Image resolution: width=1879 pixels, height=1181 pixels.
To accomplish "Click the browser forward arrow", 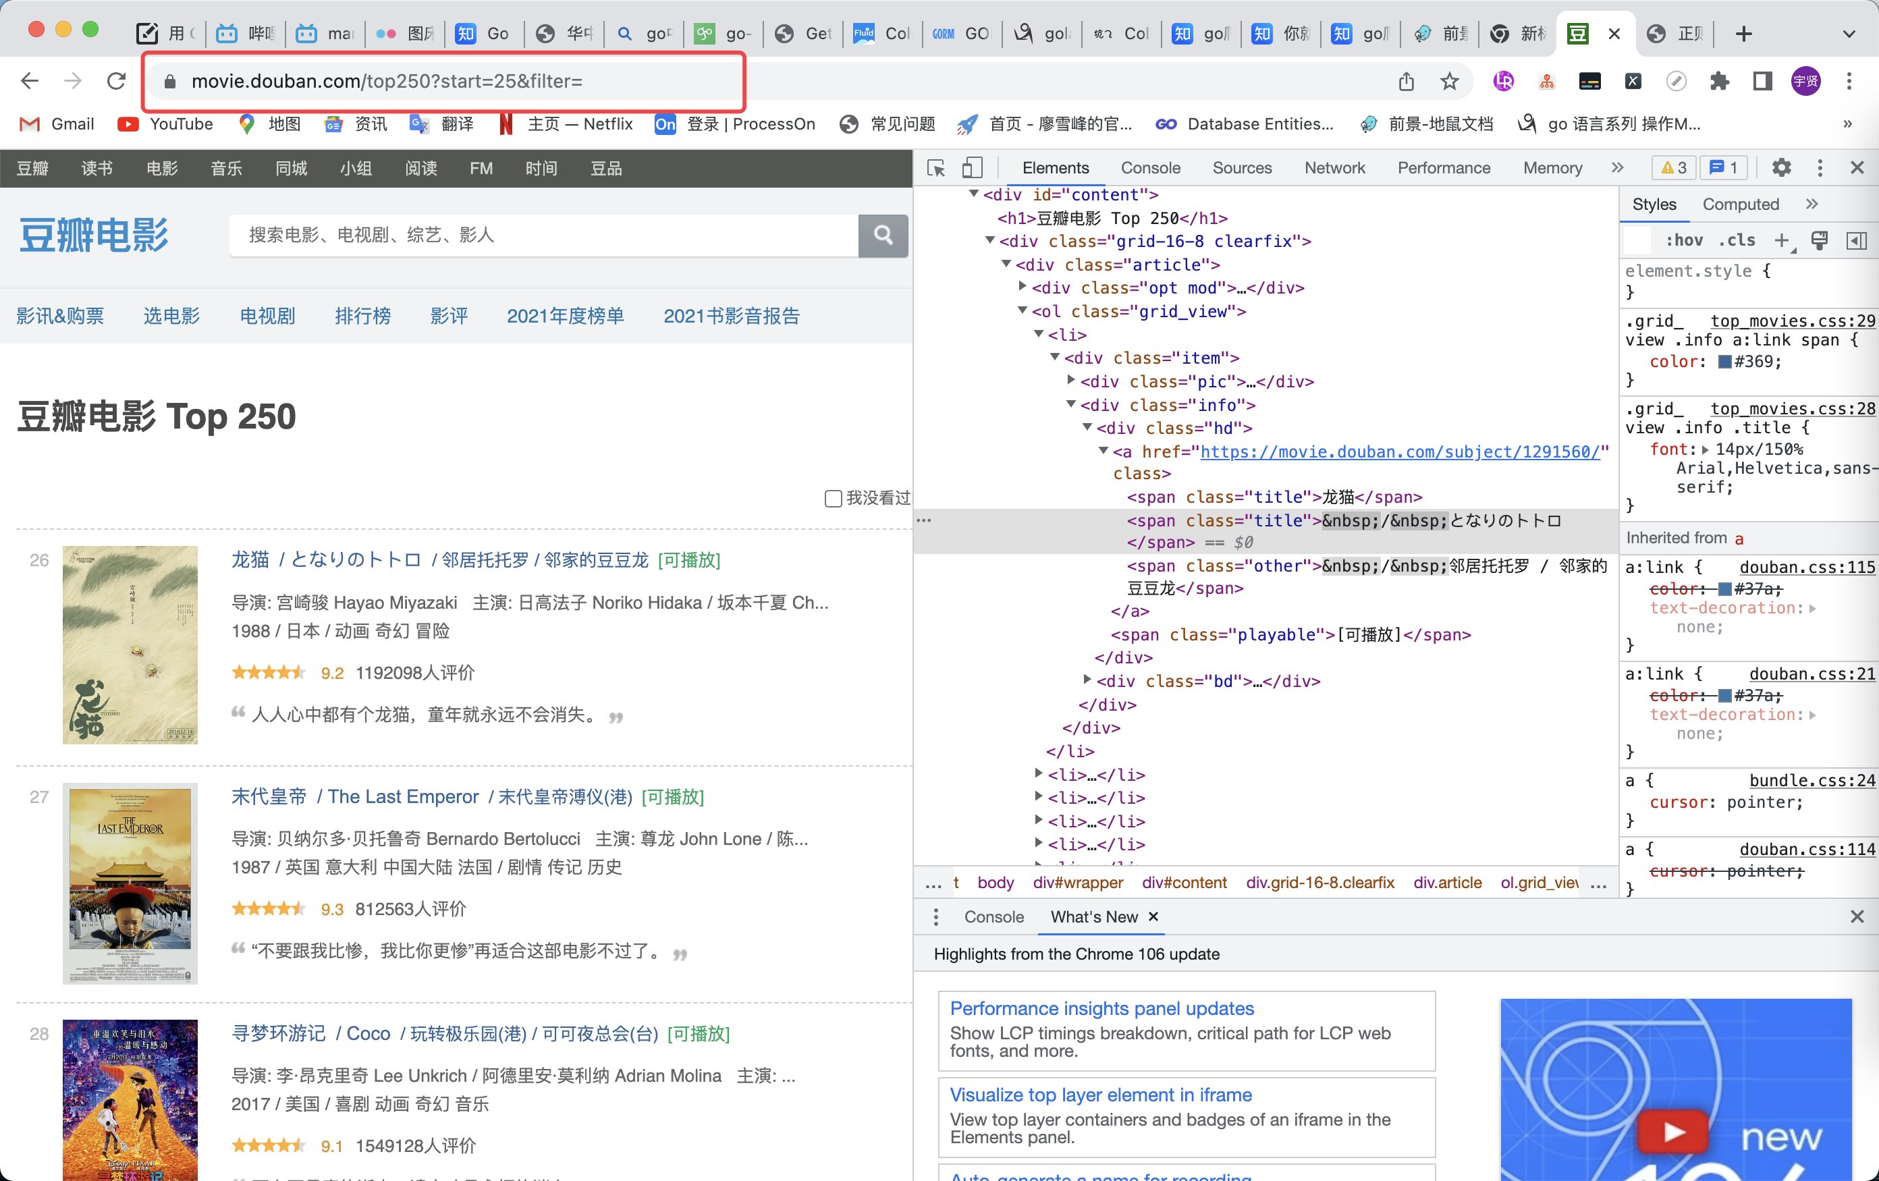I will tap(73, 81).
